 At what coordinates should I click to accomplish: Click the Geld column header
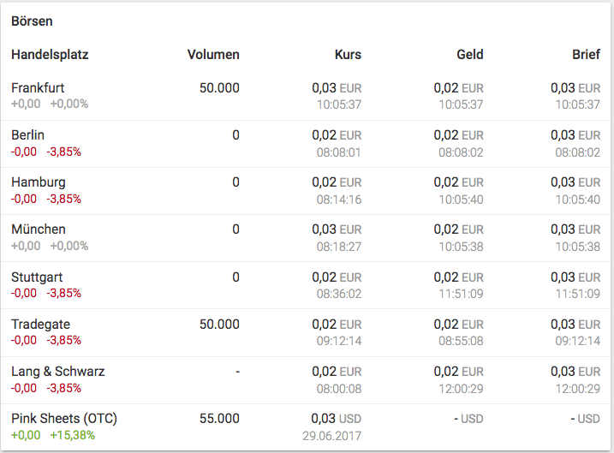coord(470,55)
